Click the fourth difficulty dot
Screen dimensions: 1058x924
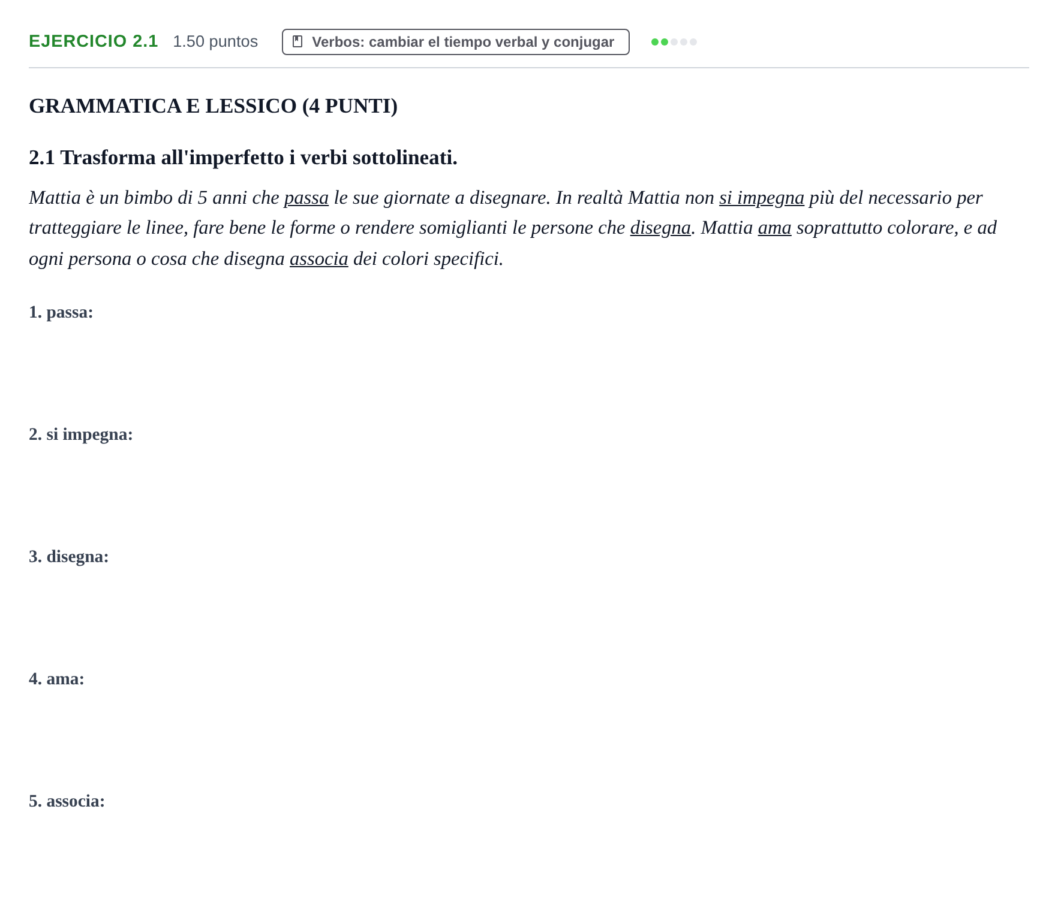[x=684, y=42]
